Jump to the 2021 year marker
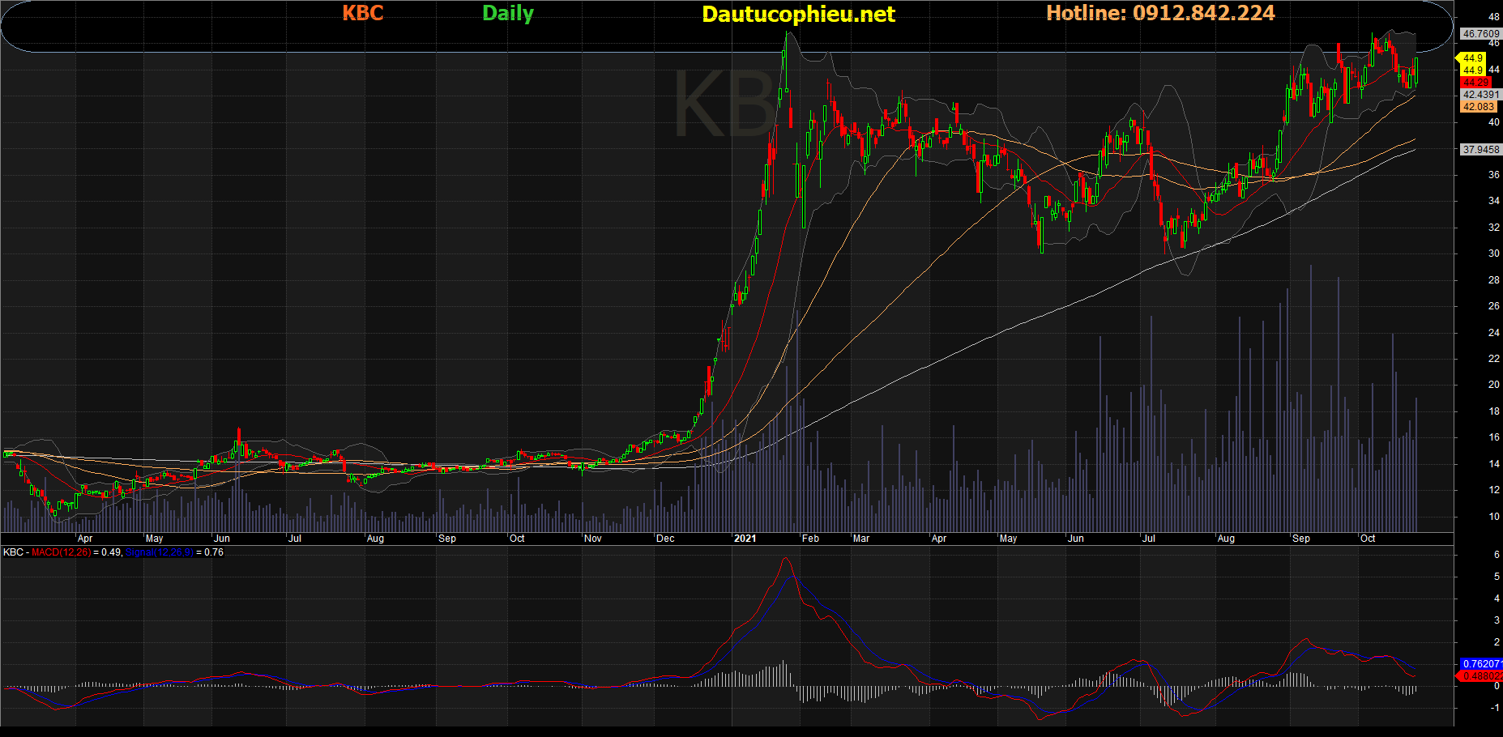 (745, 539)
